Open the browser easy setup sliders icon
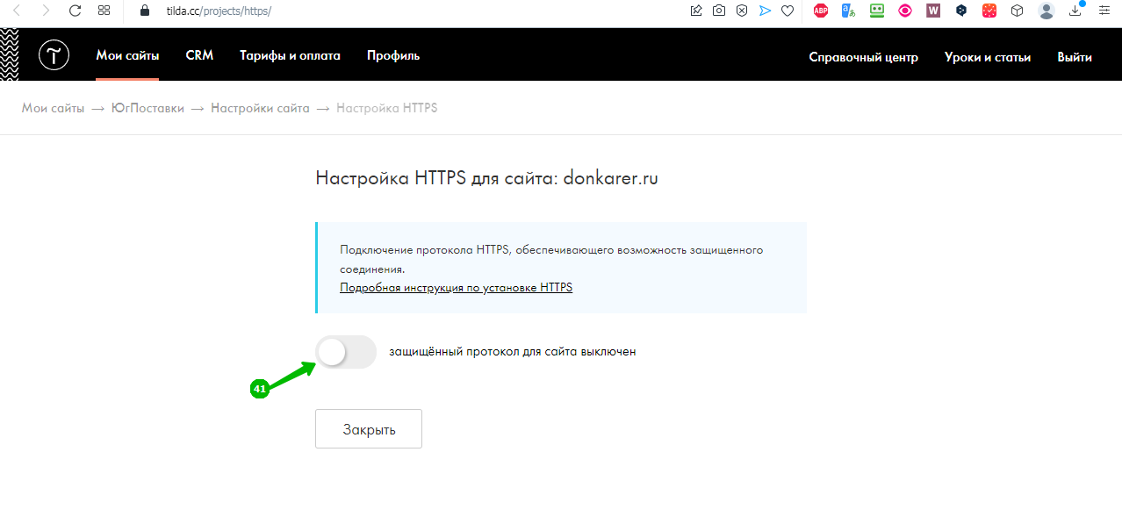The height and width of the screenshot is (531, 1122). coord(1104,11)
